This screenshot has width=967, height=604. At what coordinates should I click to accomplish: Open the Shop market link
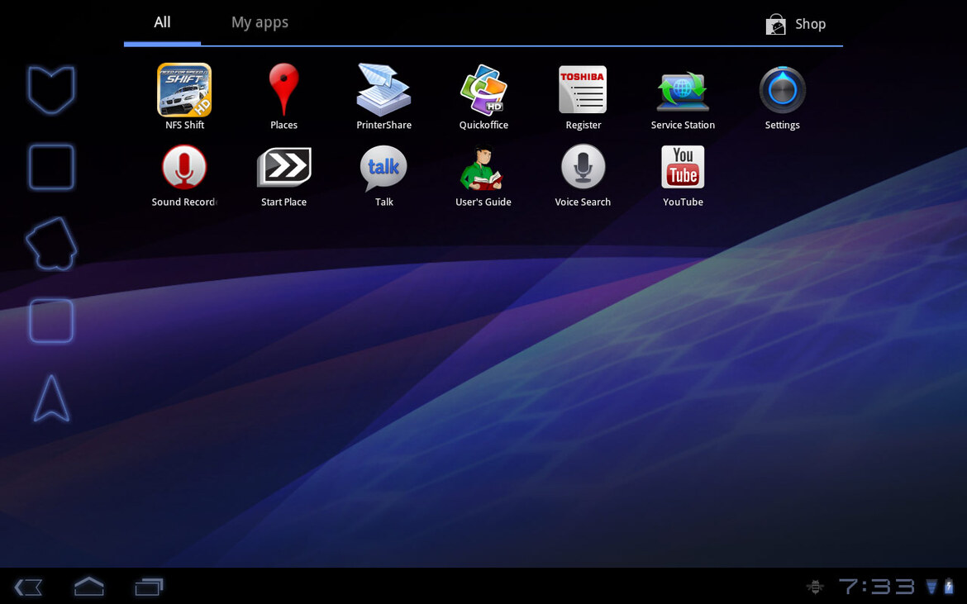coord(796,24)
